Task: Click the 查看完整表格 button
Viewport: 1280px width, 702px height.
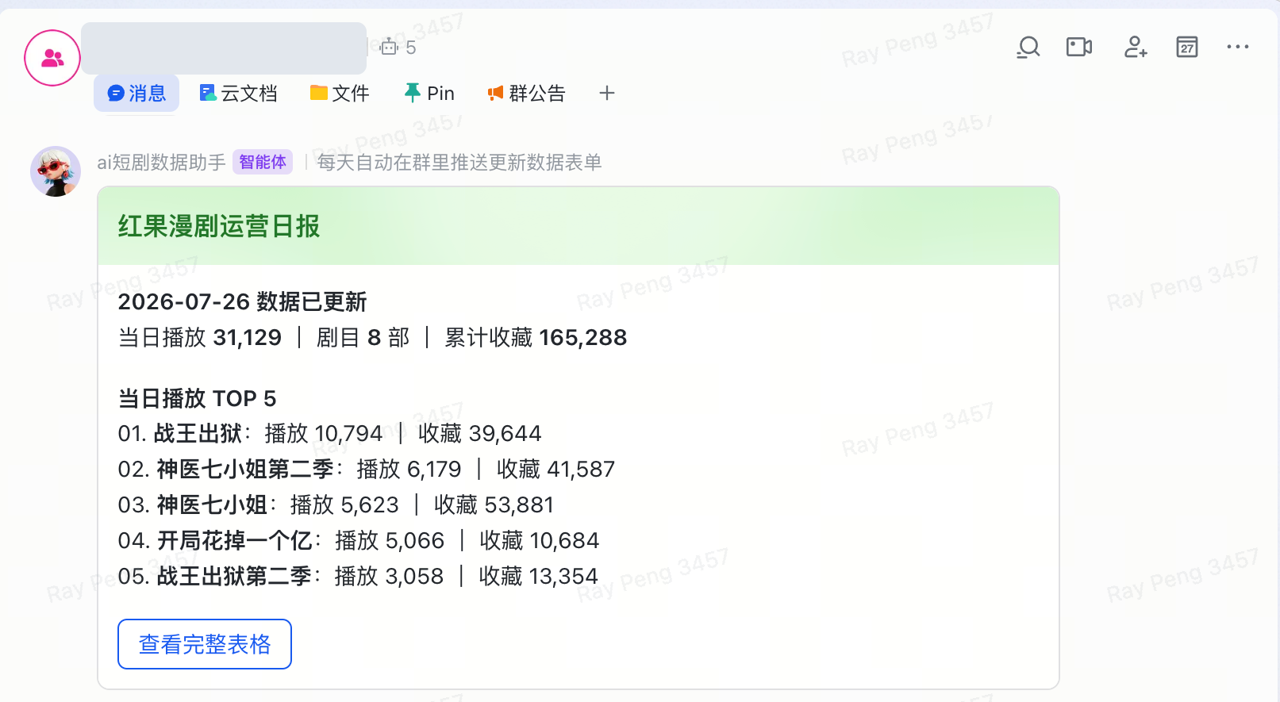Action: point(205,644)
